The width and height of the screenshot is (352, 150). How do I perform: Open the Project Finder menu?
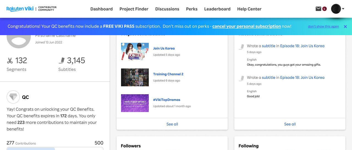tap(134, 9)
